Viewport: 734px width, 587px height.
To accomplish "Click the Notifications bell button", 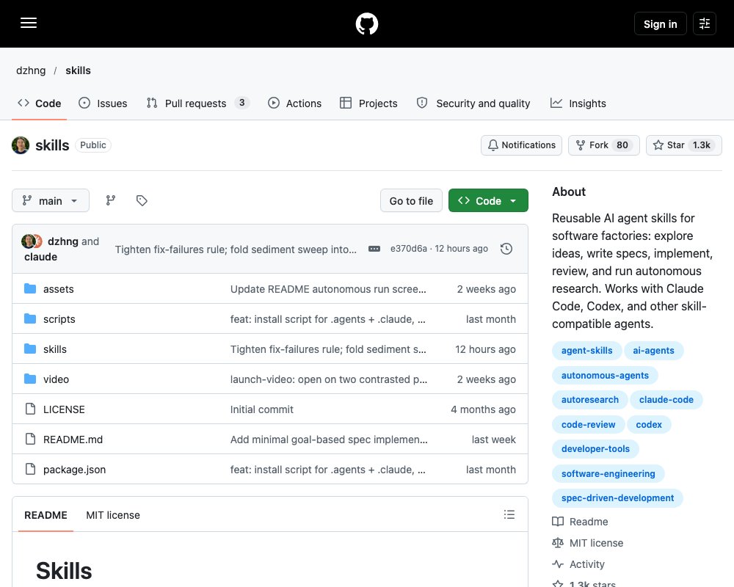I will click(x=521, y=145).
